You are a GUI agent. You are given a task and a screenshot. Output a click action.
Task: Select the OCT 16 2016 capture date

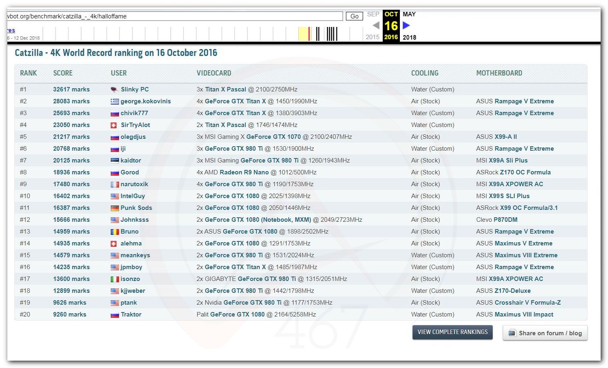[x=391, y=25]
